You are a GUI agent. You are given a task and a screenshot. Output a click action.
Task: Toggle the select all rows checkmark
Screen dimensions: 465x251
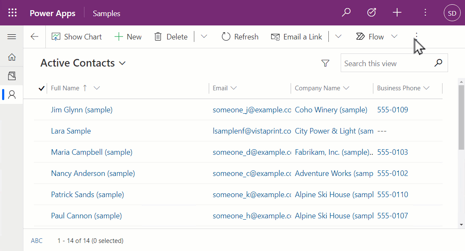pyautogui.click(x=42, y=88)
